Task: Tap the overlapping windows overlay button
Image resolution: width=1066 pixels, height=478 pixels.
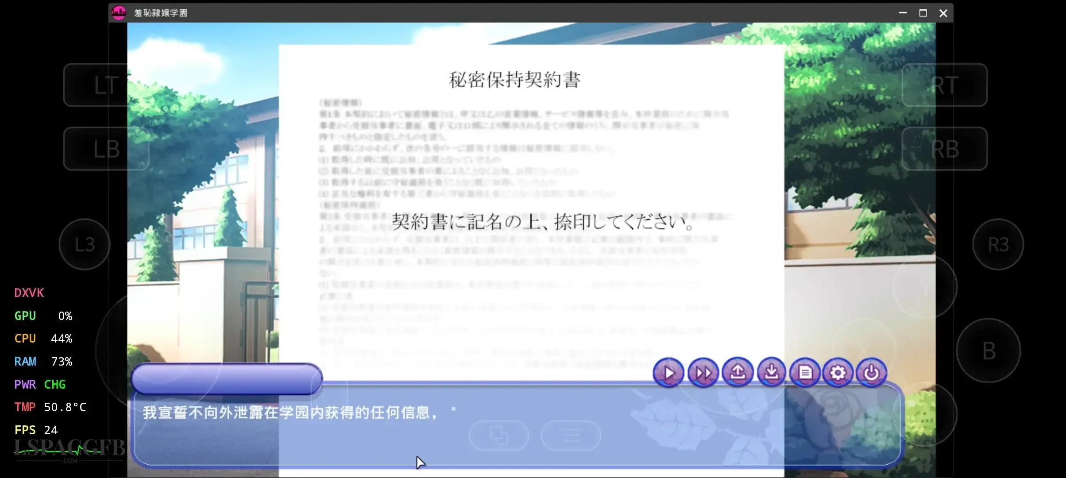Action: (x=499, y=435)
